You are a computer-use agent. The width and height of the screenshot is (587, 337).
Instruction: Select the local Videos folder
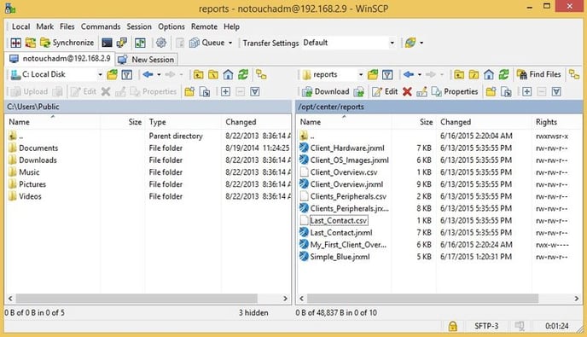30,196
